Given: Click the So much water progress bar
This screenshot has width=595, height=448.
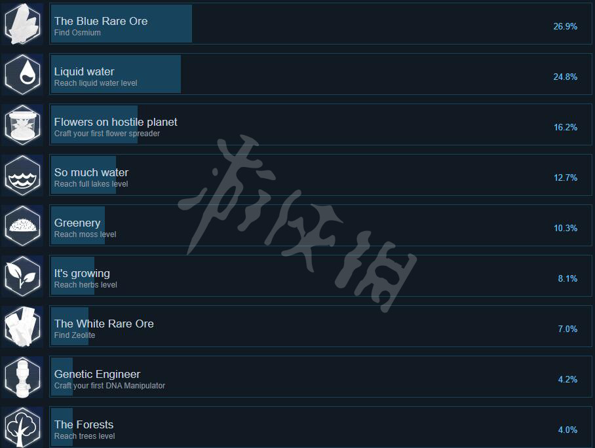Looking at the screenshot, I should pyautogui.click(x=83, y=176).
